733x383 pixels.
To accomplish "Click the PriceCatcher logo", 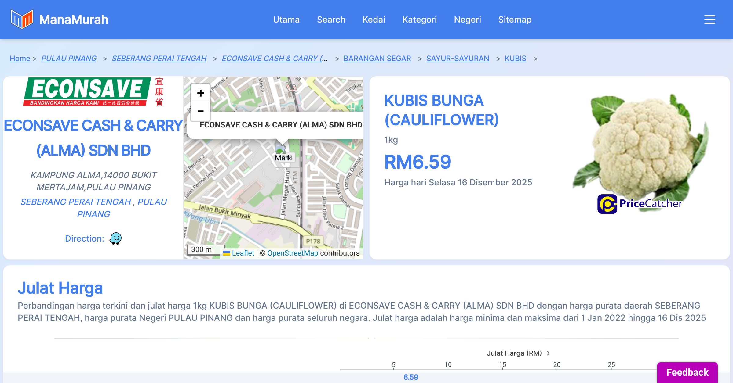I will pyautogui.click(x=640, y=204).
